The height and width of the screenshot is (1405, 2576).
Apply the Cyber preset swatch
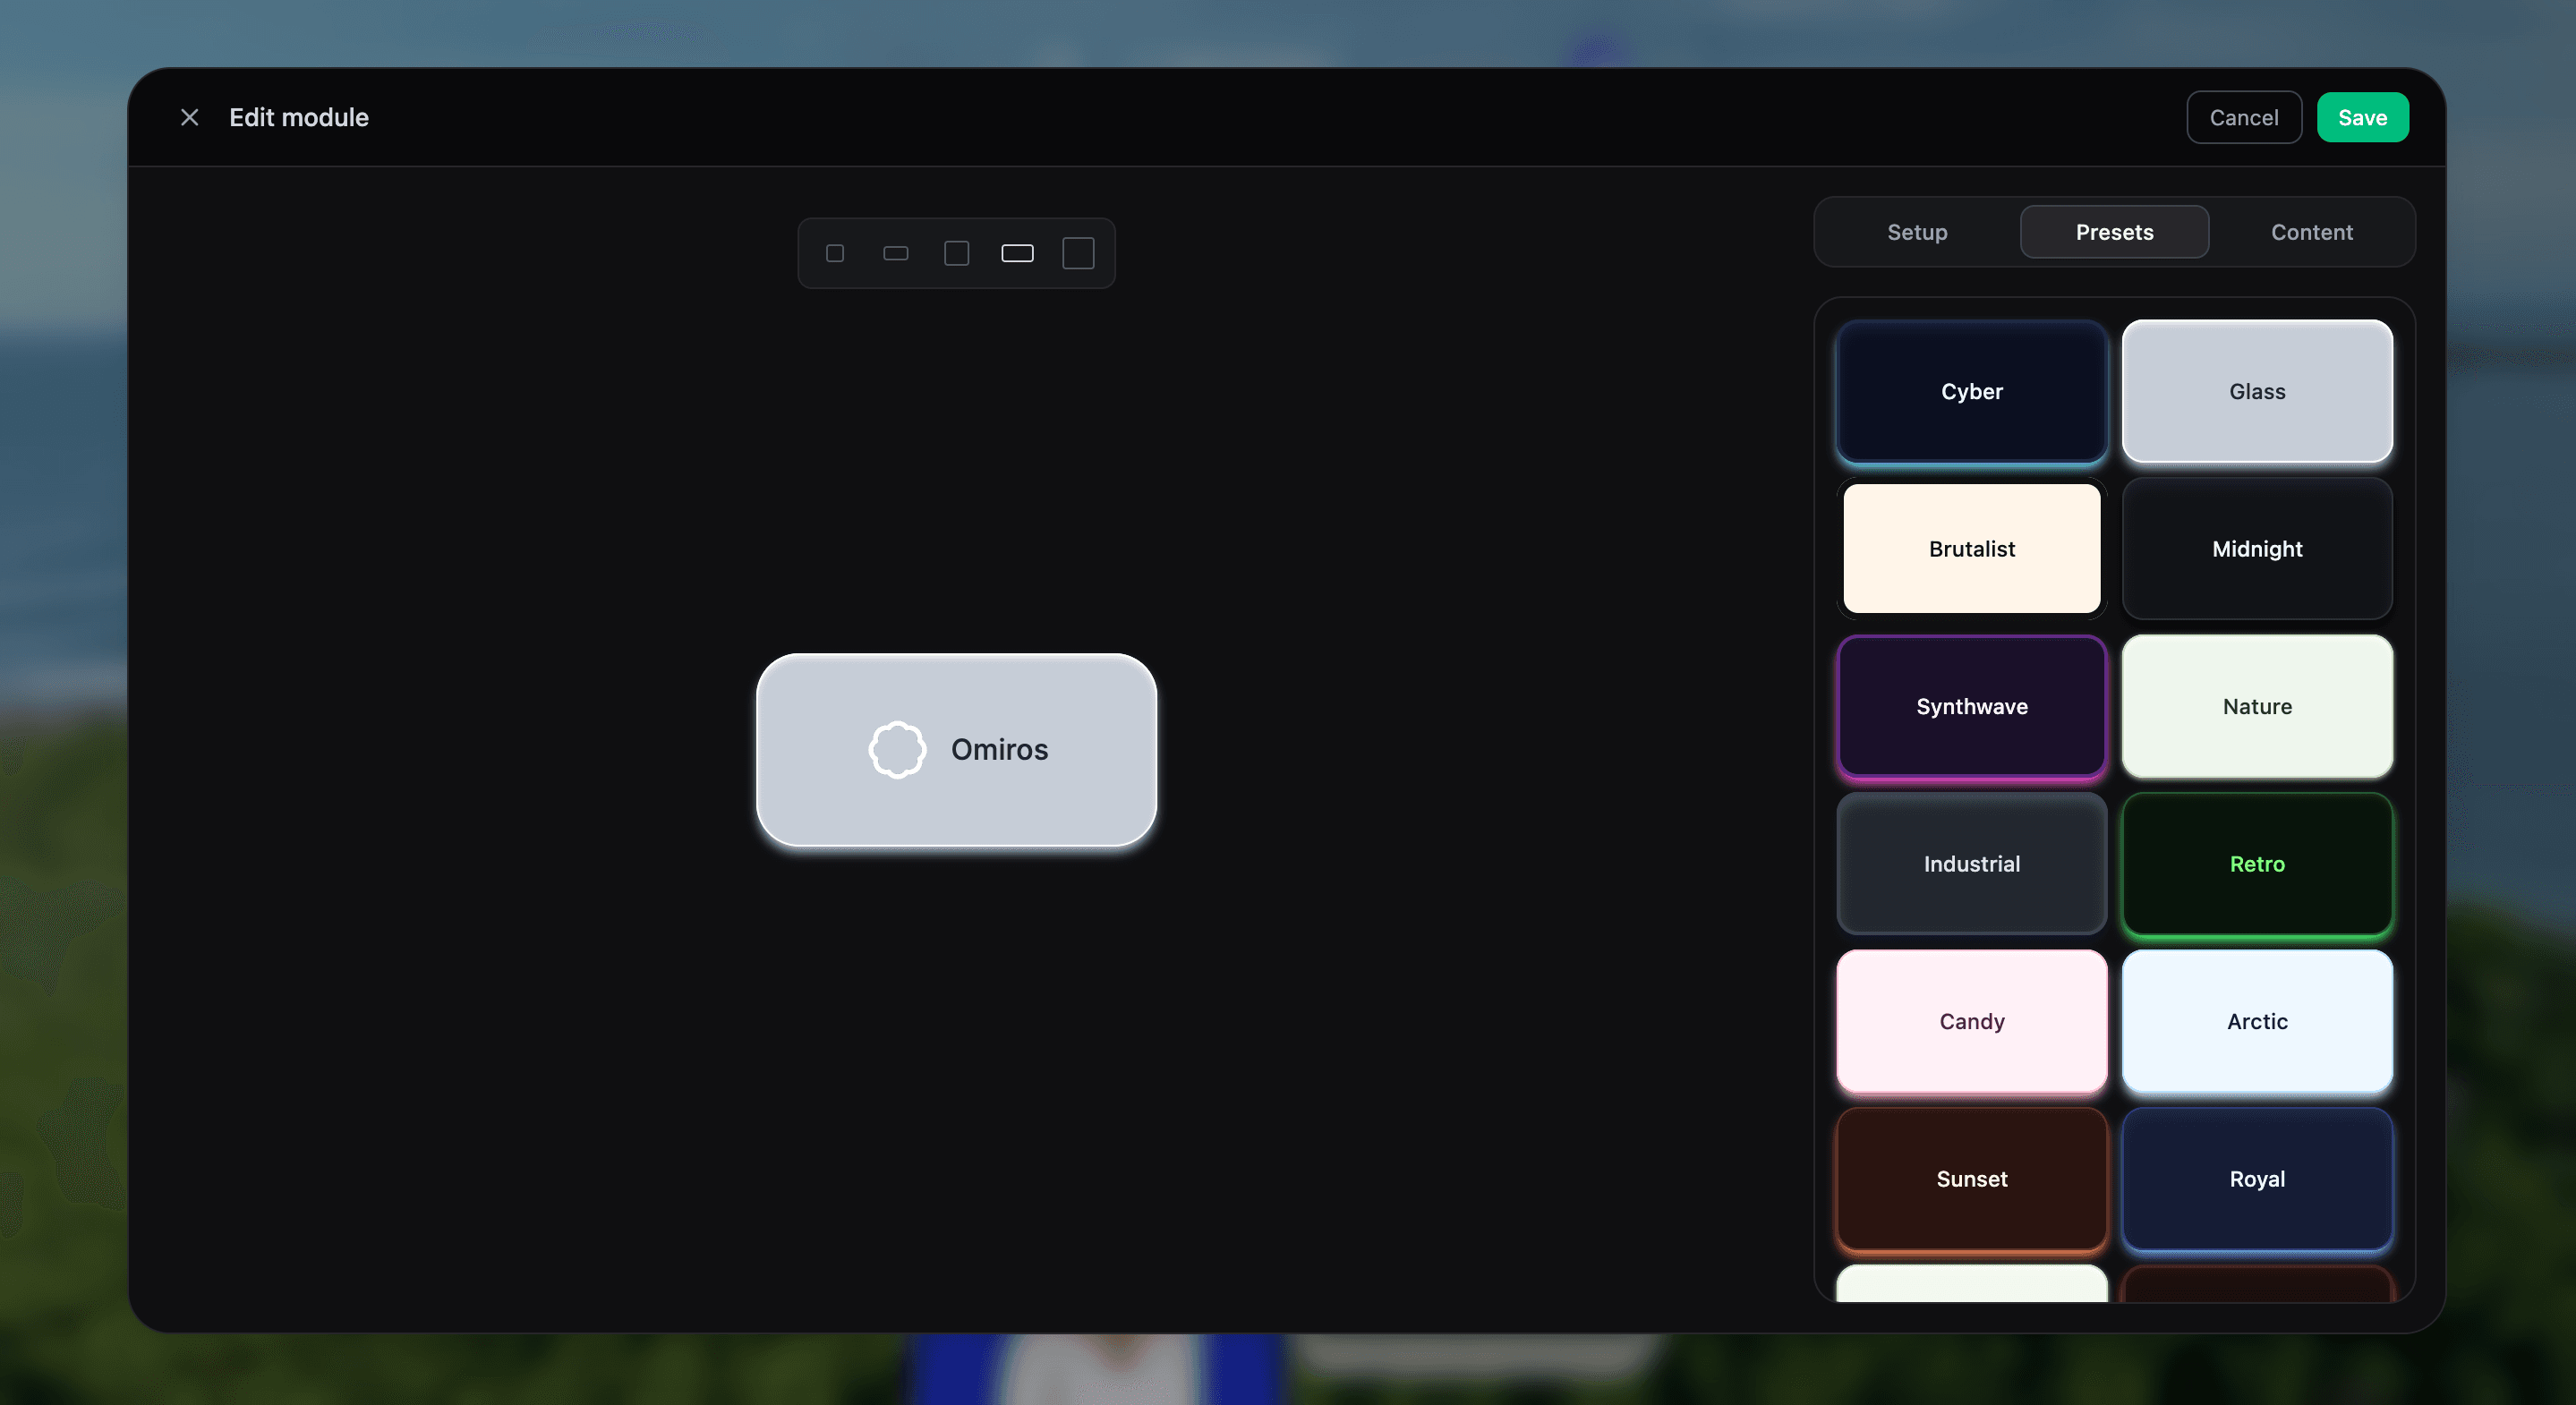pyautogui.click(x=1971, y=391)
